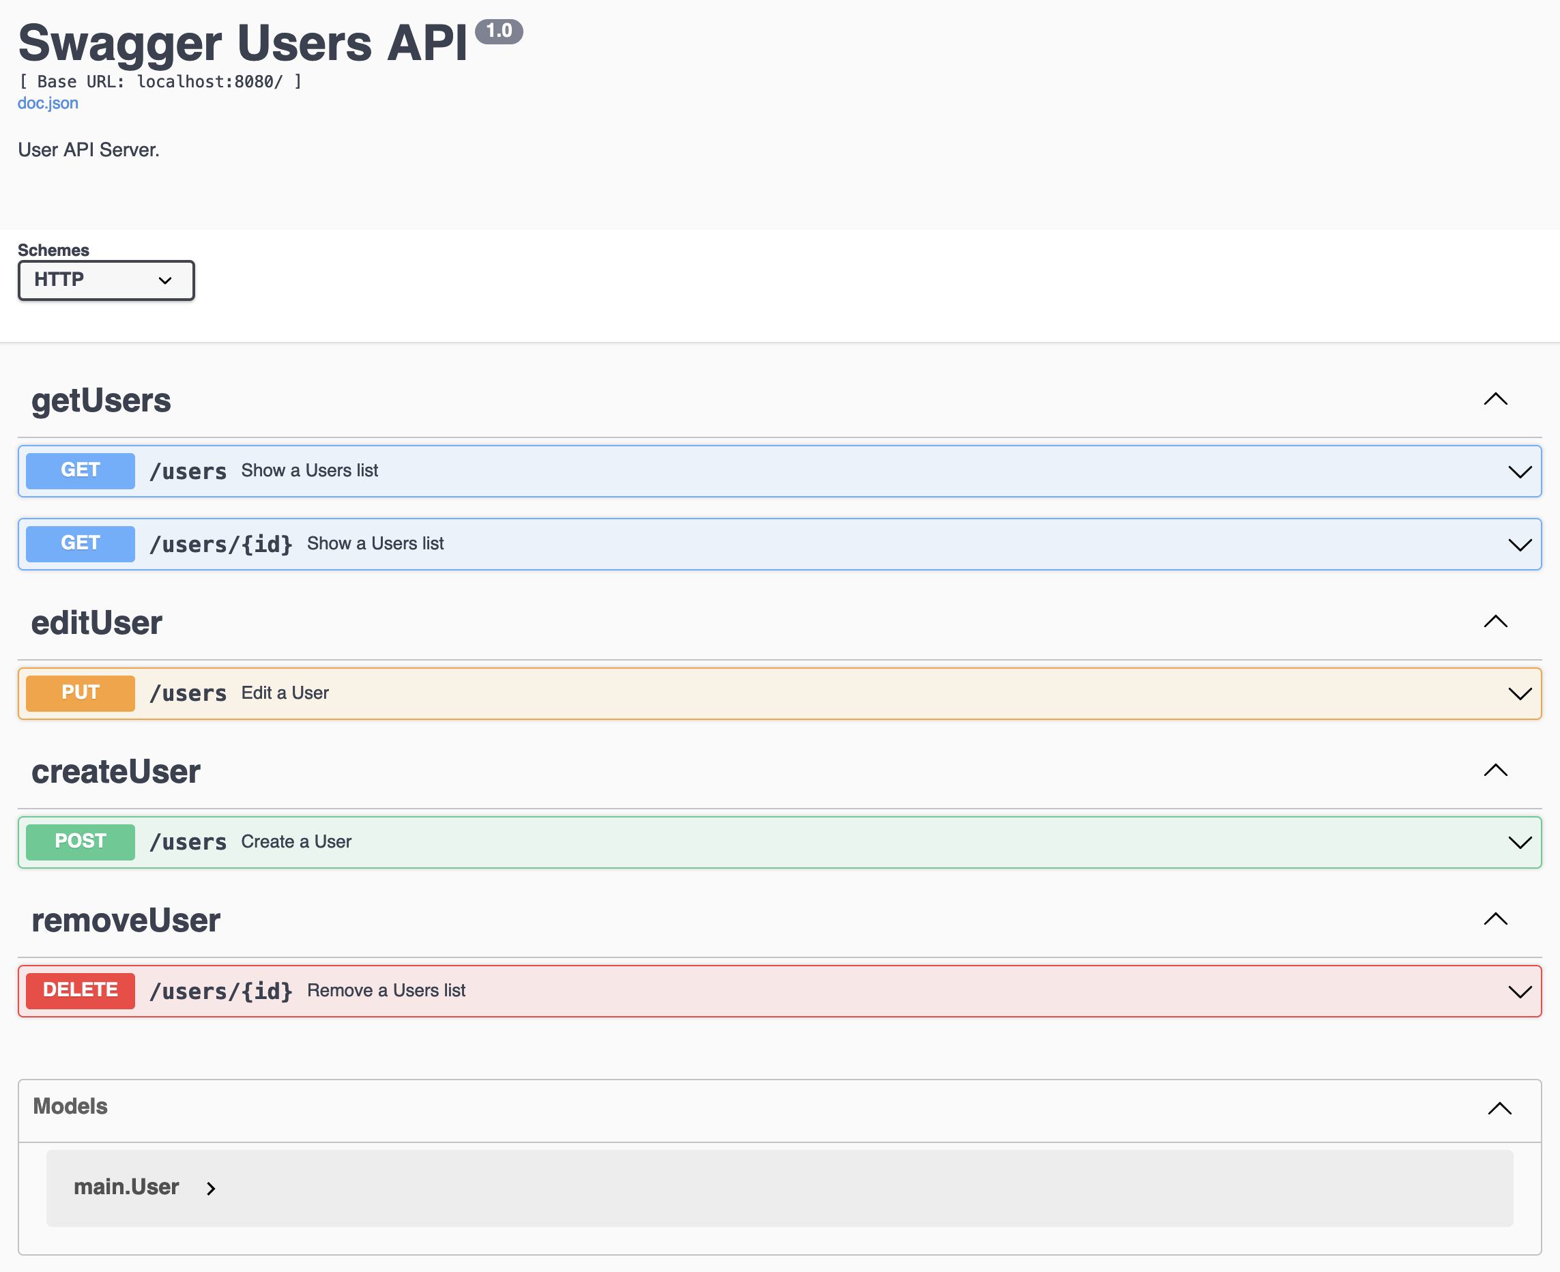Click the 'Remove a Users list' summary
The width and height of the screenshot is (1560, 1272).
coord(386,991)
